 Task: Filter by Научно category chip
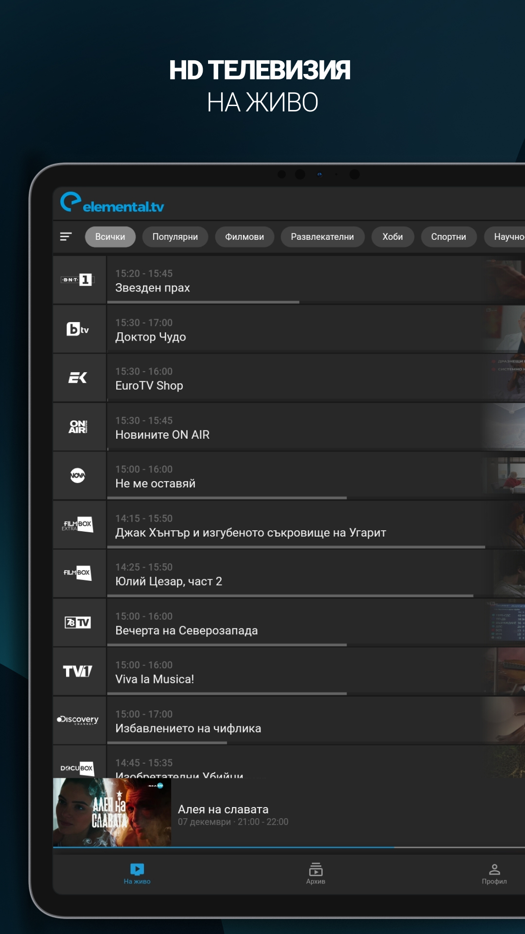505,237
